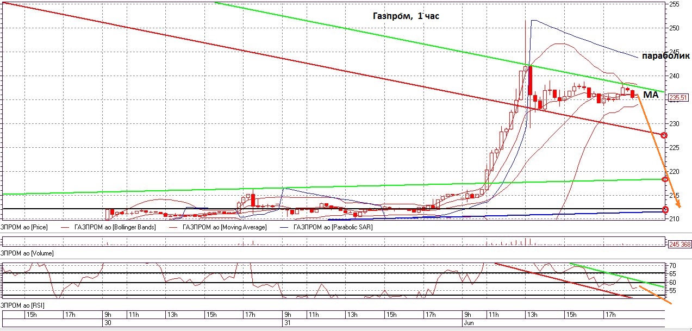This screenshot has height=331, width=692.
Task: Click the RSI axis level 65
Action: tap(673, 274)
